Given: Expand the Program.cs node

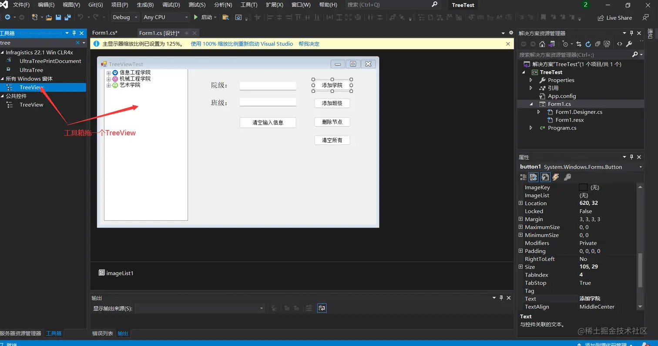Looking at the screenshot, I should (x=531, y=128).
